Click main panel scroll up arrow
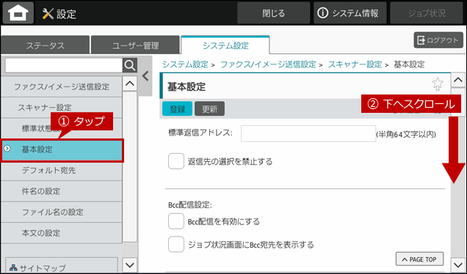Screen dimensions: 467x274 pyautogui.click(x=457, y=80)
